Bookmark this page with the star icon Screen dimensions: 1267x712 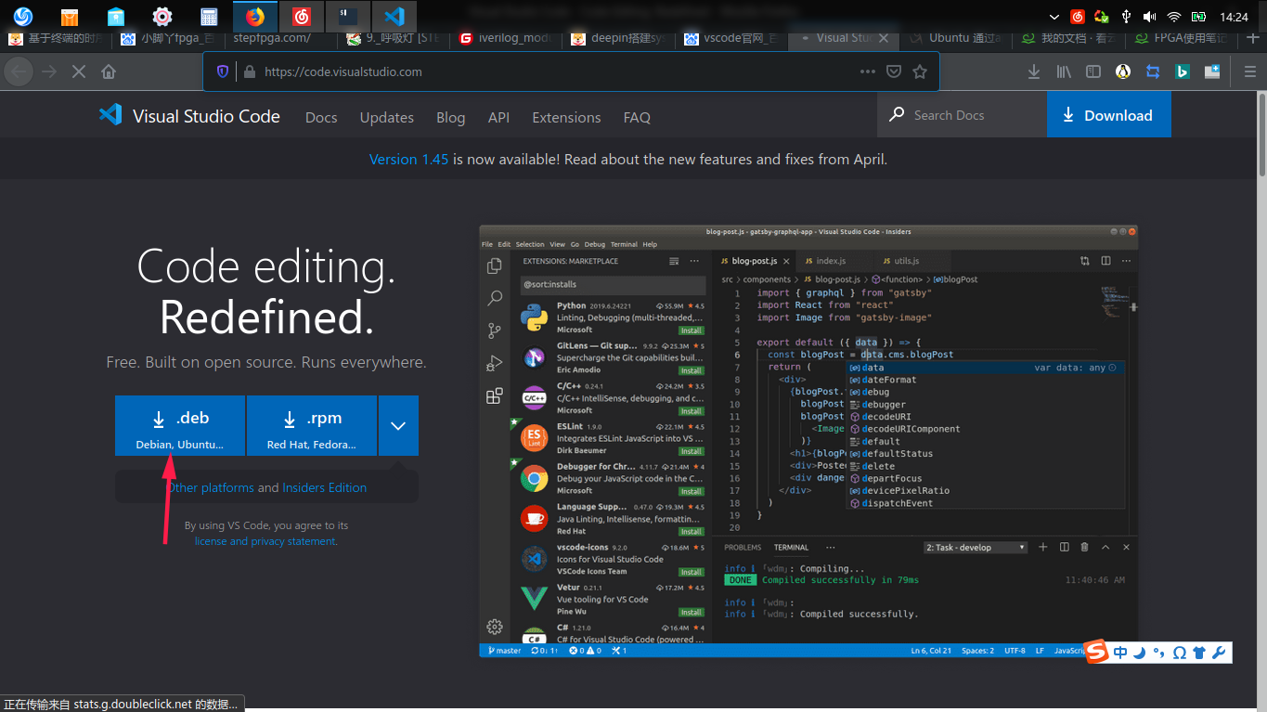pos(920,71)
